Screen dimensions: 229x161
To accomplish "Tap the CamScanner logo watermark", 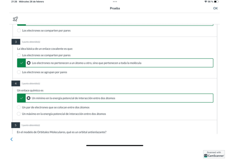I will point(214,154).
